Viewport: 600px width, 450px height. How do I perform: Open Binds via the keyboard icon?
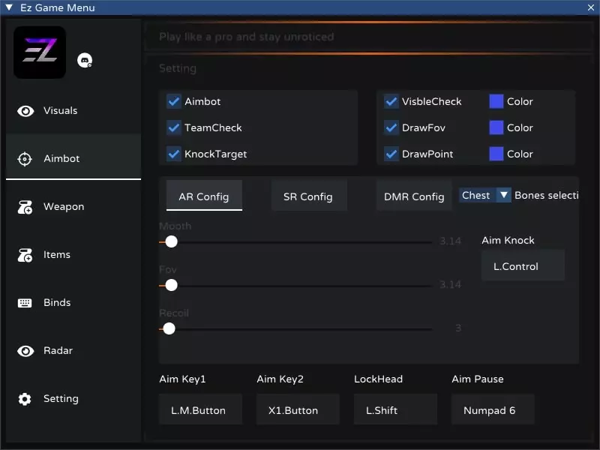tap(25, 303)
